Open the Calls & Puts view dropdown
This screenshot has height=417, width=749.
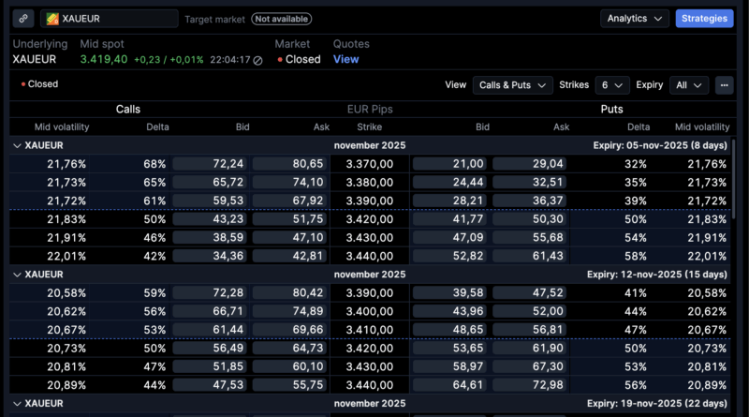point(512,85)
